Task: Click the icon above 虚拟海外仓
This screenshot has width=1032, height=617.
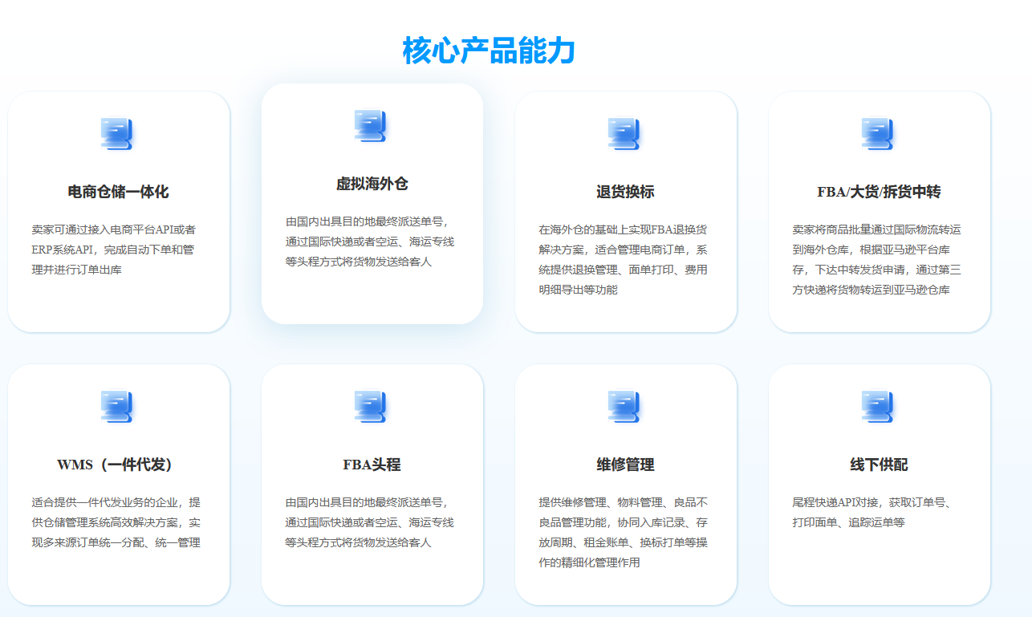Action: [x=371, y=126]
